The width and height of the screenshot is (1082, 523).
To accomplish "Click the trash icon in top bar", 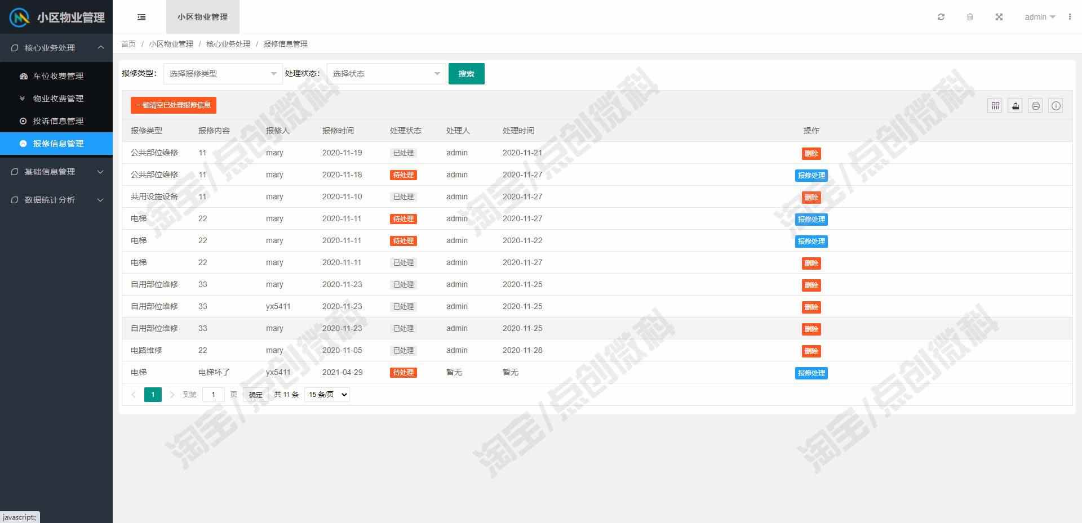I will (970, 17).
